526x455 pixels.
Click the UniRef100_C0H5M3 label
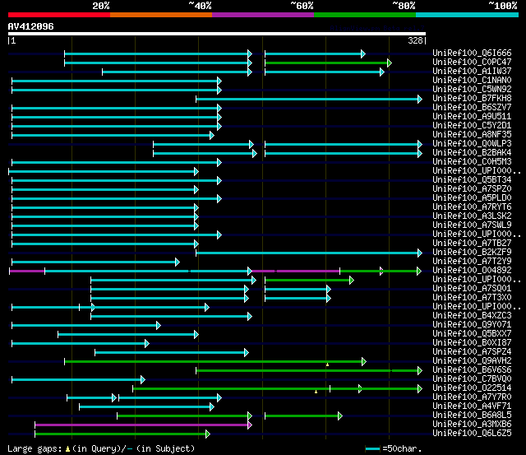pos(472,162)
